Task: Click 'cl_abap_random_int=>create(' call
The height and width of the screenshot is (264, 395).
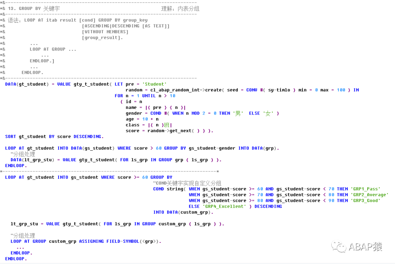Action: pos(187,90)
